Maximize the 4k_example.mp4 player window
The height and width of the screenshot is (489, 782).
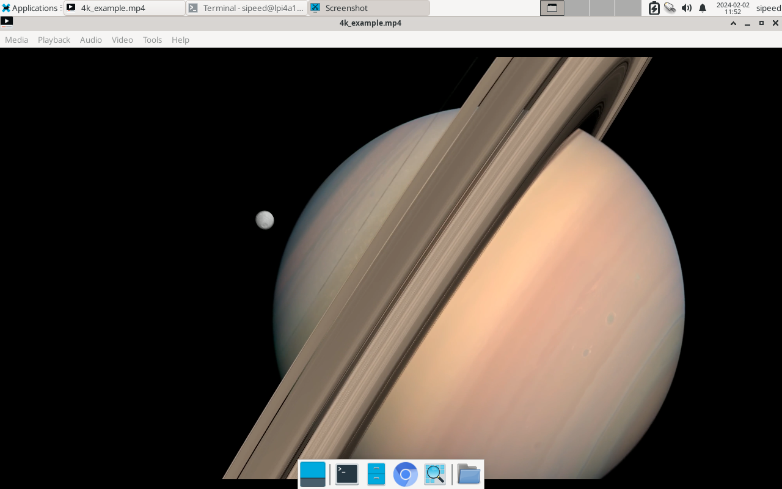click(x=761, y=23)
